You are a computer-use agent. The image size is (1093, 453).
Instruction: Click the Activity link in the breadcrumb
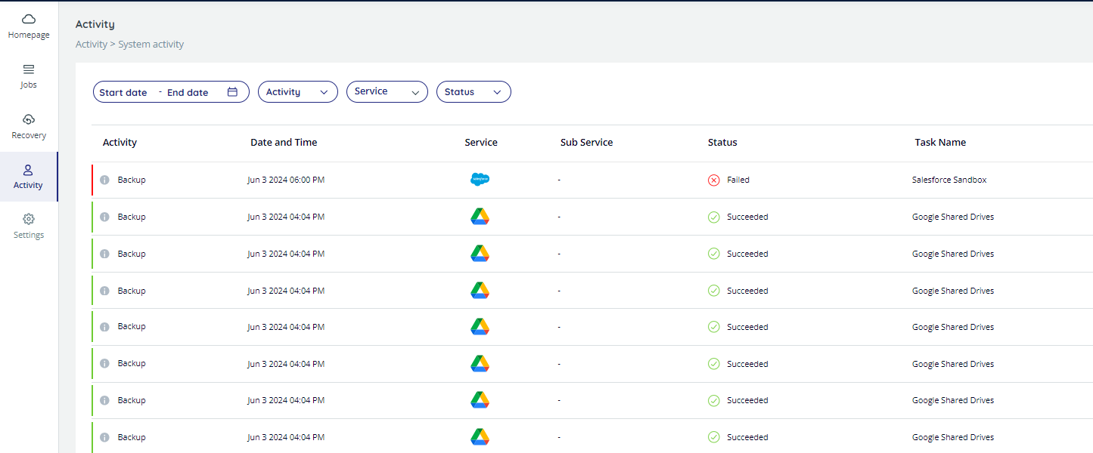[x=92, y=45]
